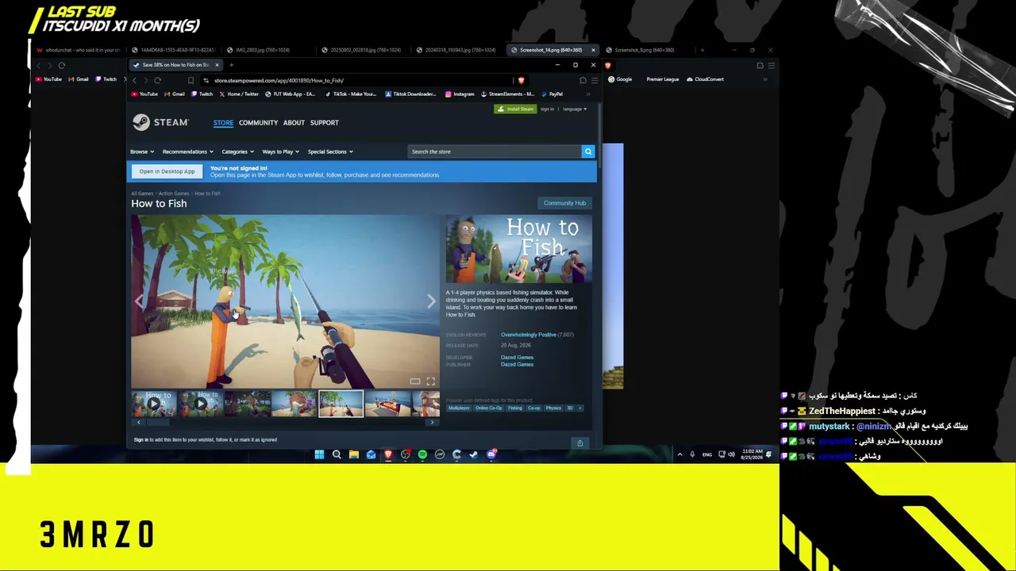Click the Action Games breadcrumb link
The height and width of the screenshot is (571, 1016).
pos(174,194)
